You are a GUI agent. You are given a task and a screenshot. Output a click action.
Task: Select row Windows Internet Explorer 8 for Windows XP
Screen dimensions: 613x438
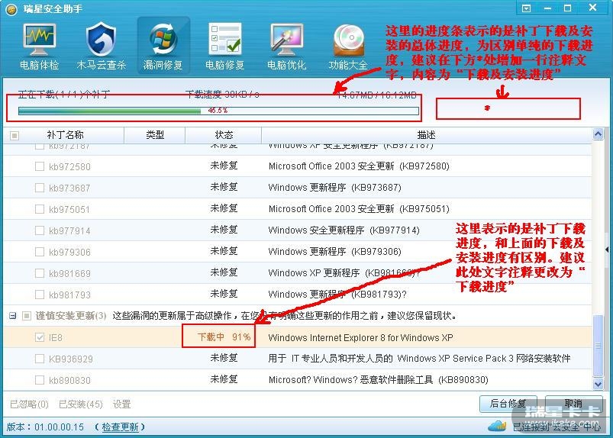[298, 337]
